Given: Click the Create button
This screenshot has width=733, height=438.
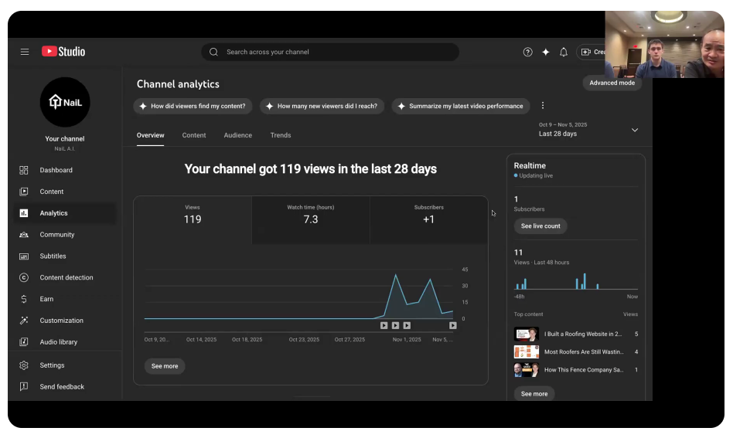Looking at the screenshot, I should pyautogui.click(x=592, y=52).
